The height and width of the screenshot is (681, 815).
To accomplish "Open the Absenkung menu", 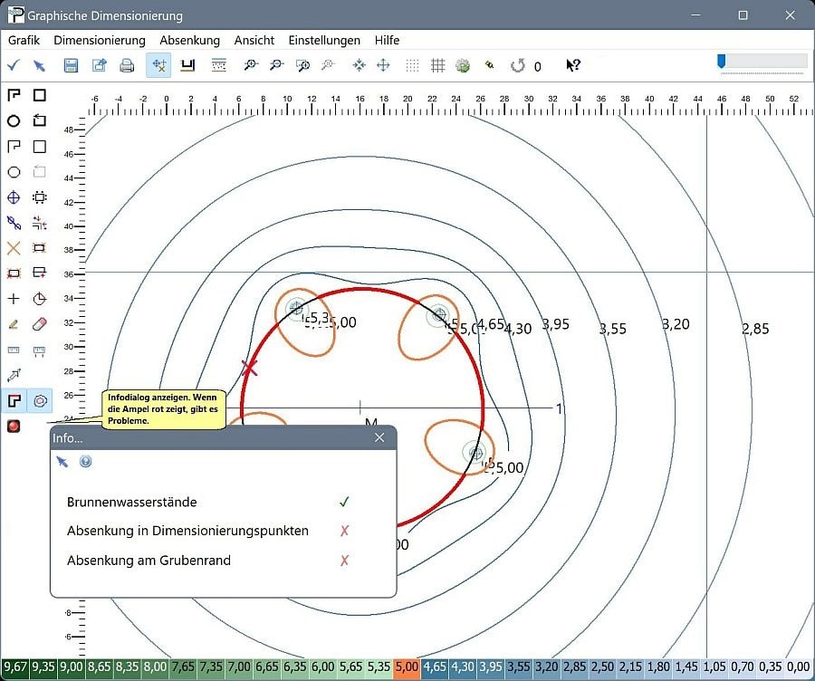I will (189, 40).
